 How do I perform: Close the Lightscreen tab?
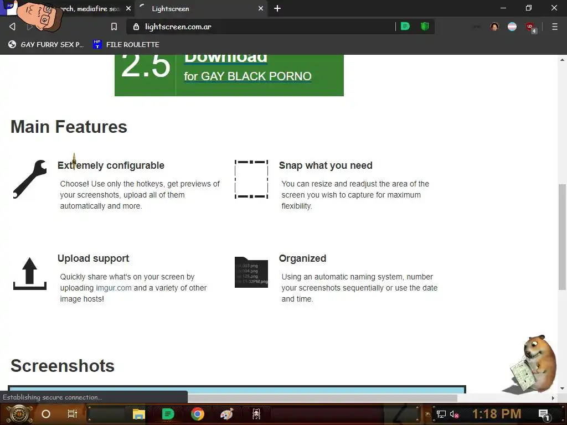261,8
